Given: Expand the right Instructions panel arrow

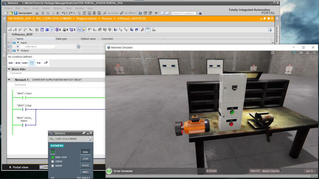Looking at the screenshot, I should 277,18.
